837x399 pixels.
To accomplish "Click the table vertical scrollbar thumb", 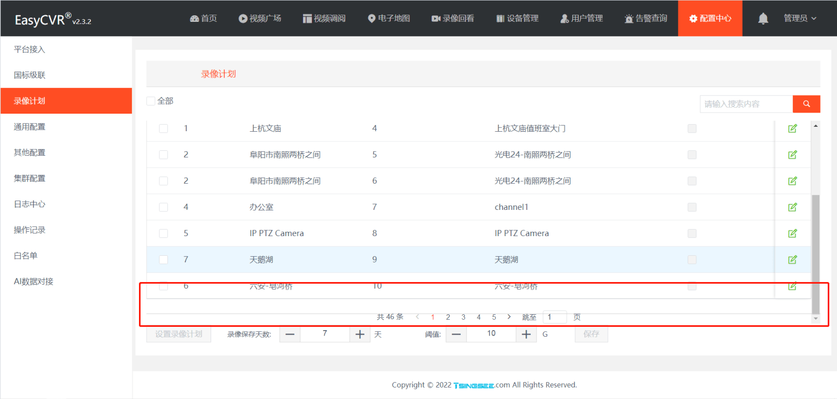I will pyautogui.click(x=816, y=254).
